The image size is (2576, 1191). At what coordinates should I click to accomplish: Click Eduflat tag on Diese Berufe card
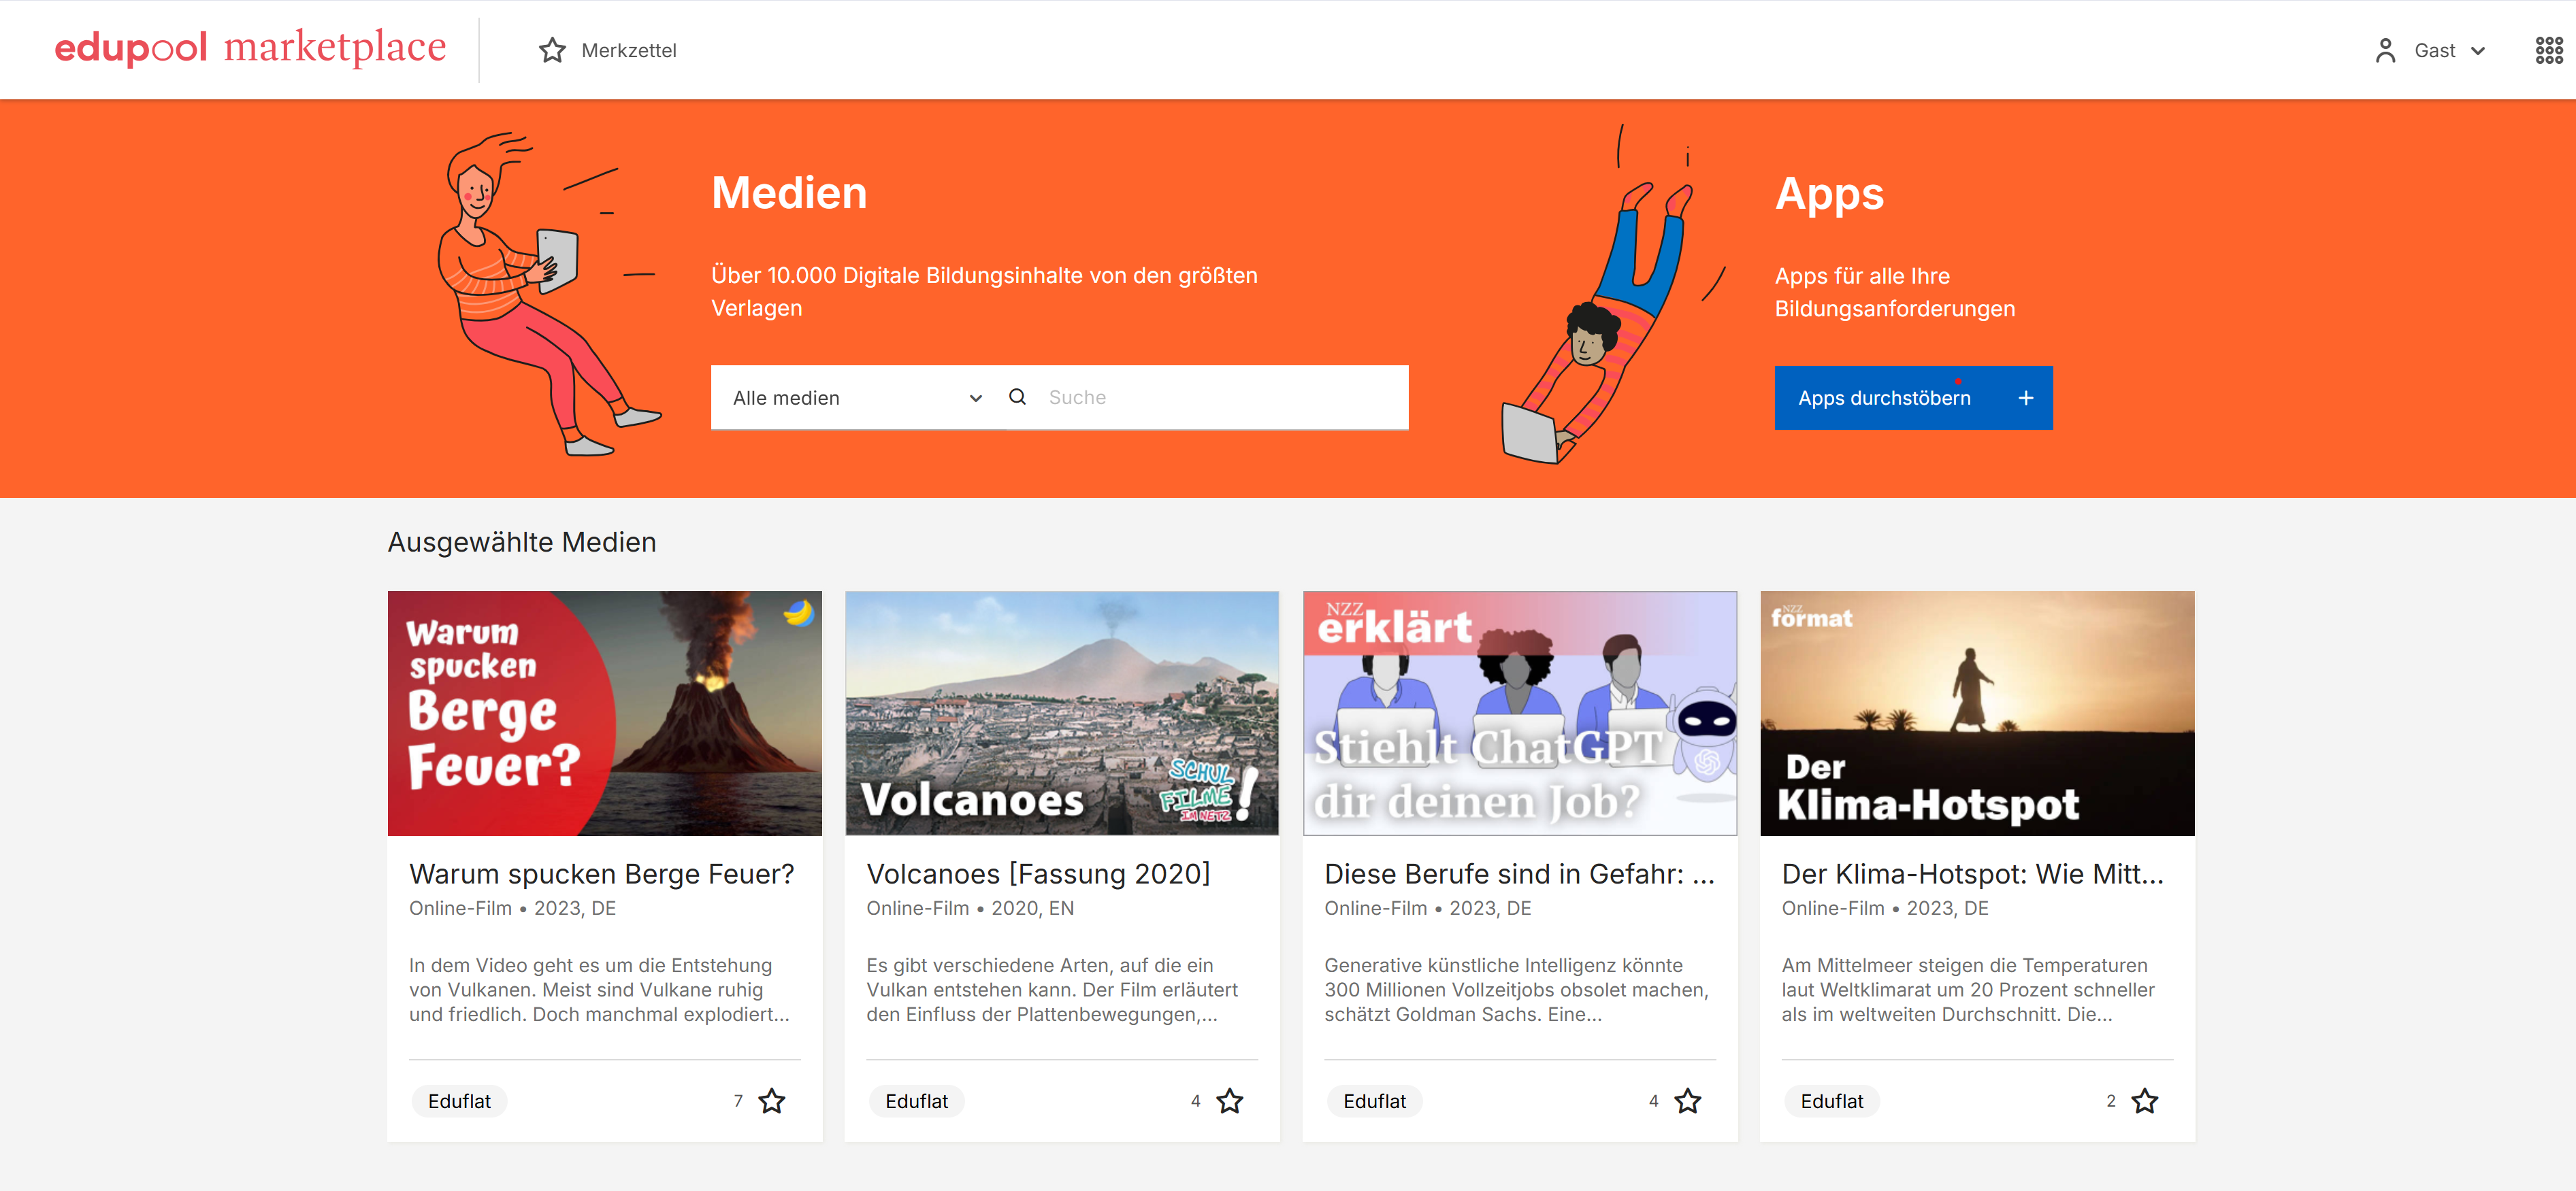tap(1374, 1101)
